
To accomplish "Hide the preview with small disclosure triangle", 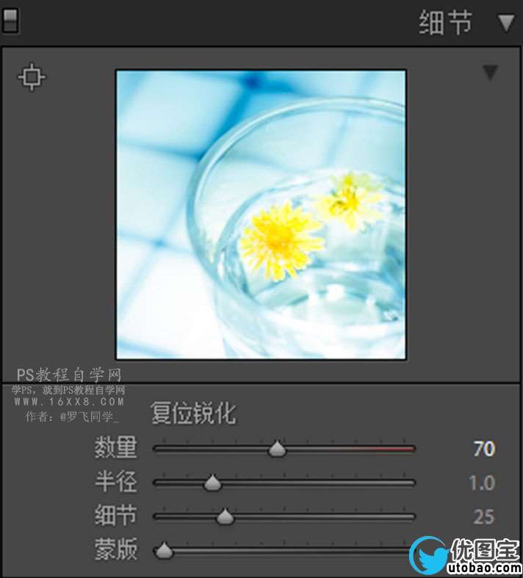I will (x=490, y=73).
